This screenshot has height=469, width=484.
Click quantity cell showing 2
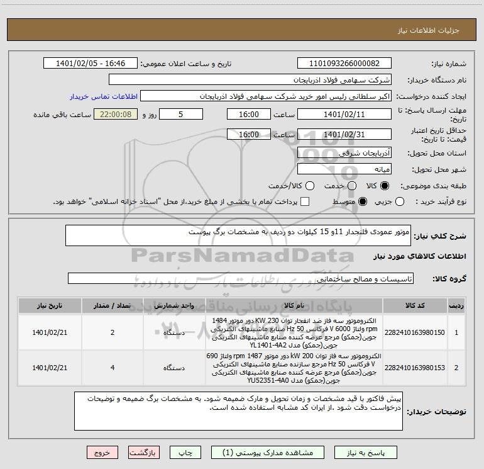[113, 332]
